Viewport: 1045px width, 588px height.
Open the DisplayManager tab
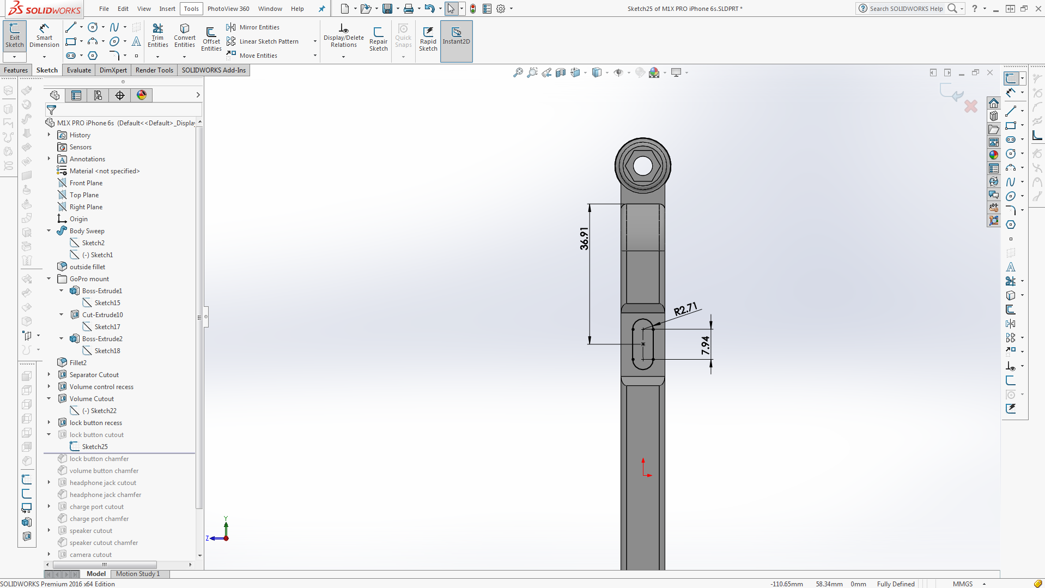point(142,95)
